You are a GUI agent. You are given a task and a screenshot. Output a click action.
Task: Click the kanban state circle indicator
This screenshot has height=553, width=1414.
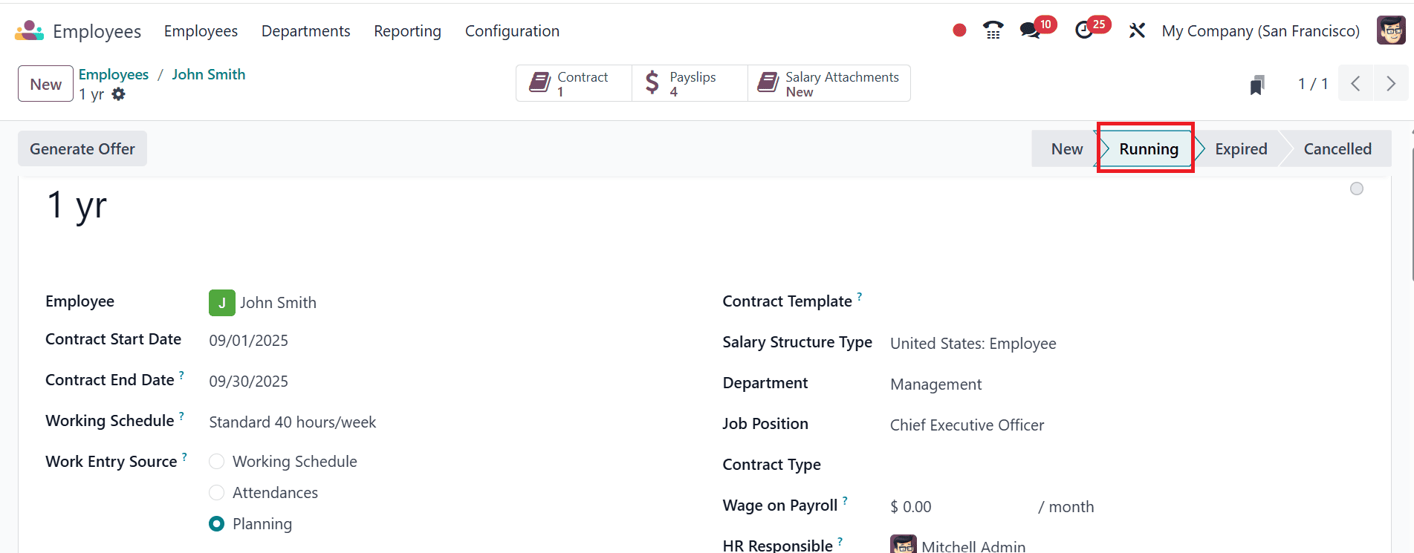tap(1356, 189)
